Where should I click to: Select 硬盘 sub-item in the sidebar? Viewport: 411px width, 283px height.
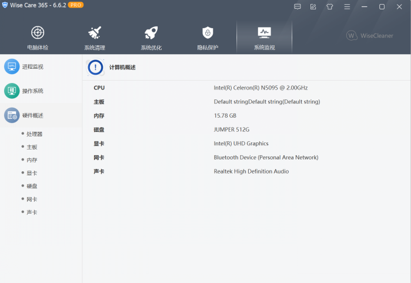click(x=32, y=187)
